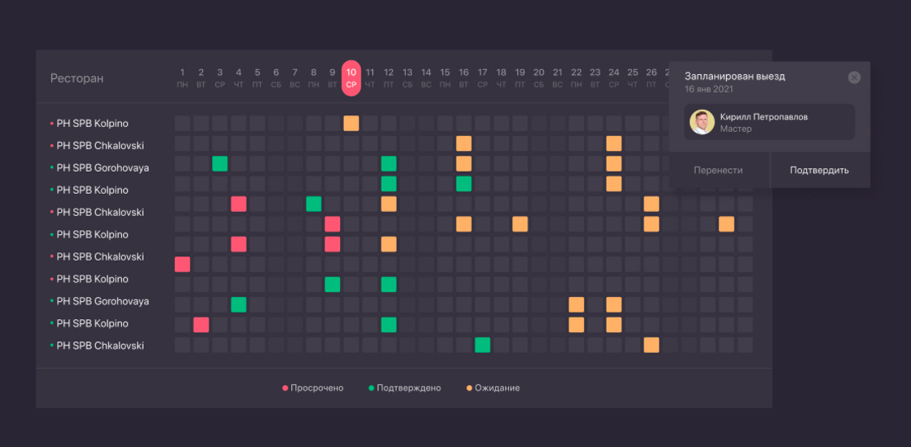Select day 1 ПН header
Viewport: 911px width, 447px height.
point(182,78)
